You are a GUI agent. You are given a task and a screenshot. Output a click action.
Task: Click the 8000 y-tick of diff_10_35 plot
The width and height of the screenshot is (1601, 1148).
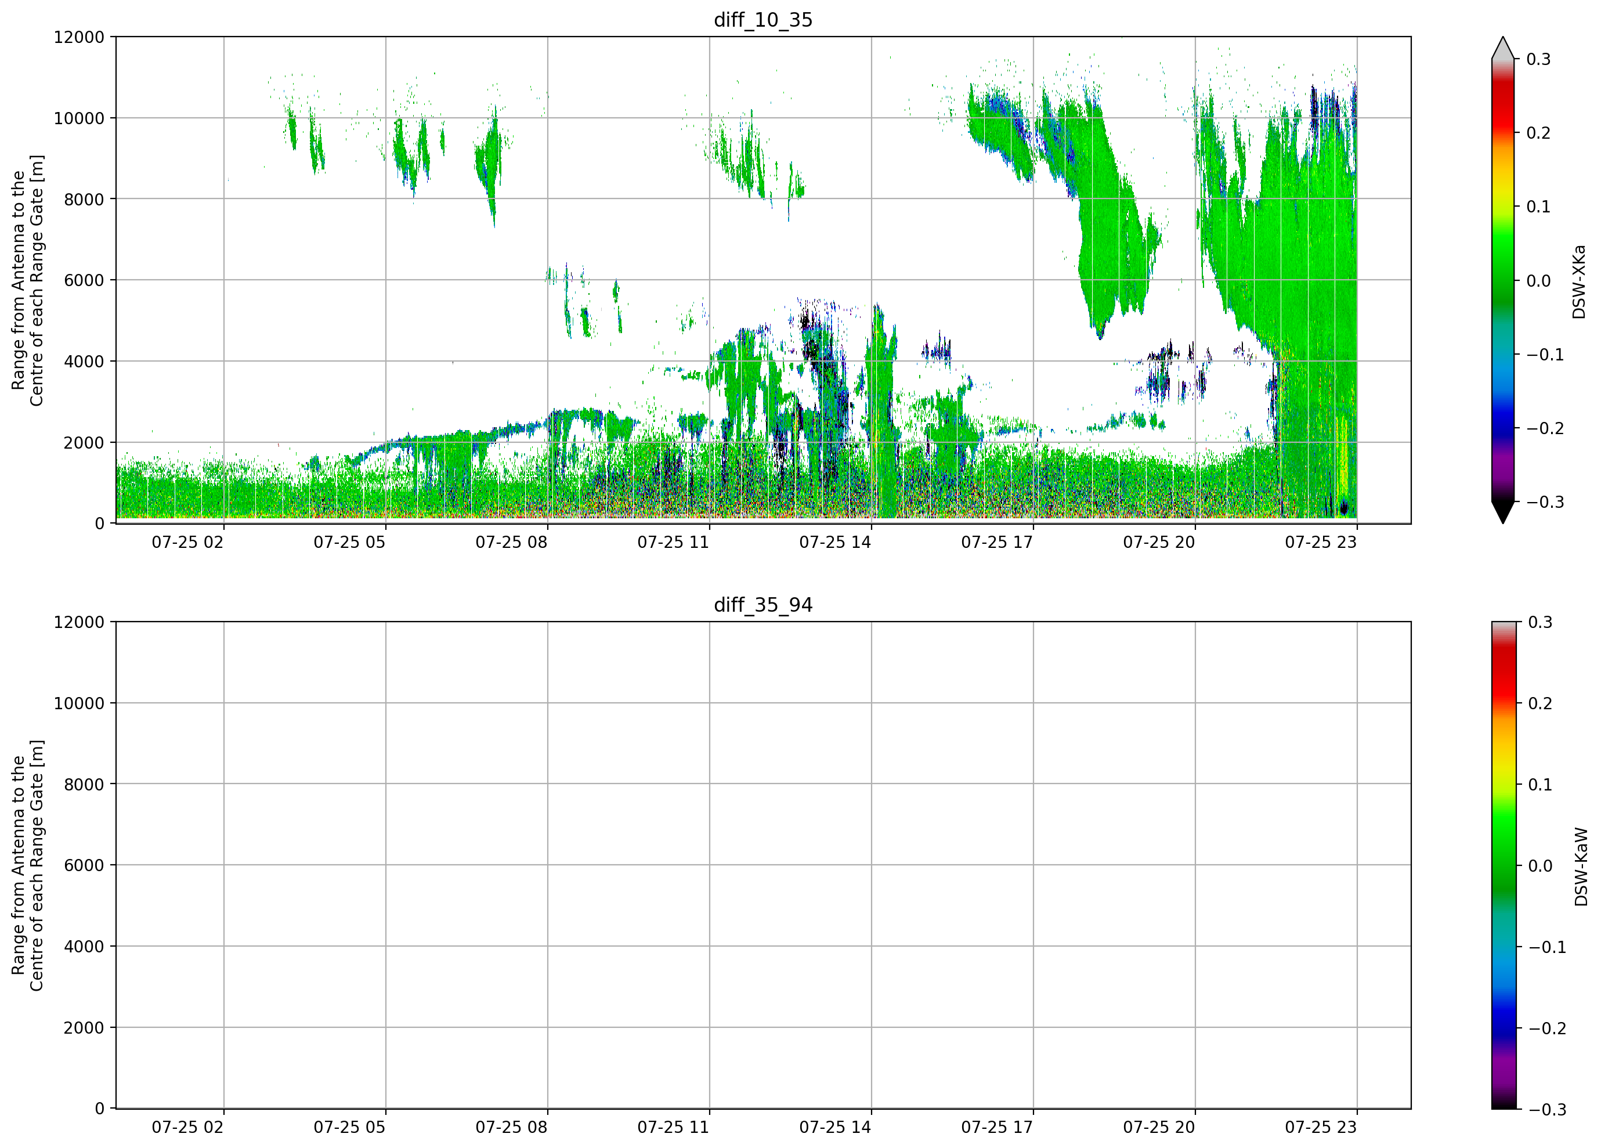point(84,200)
